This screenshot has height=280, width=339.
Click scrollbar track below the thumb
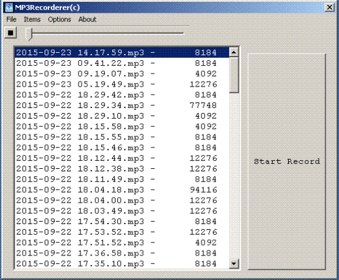[234, 176]
